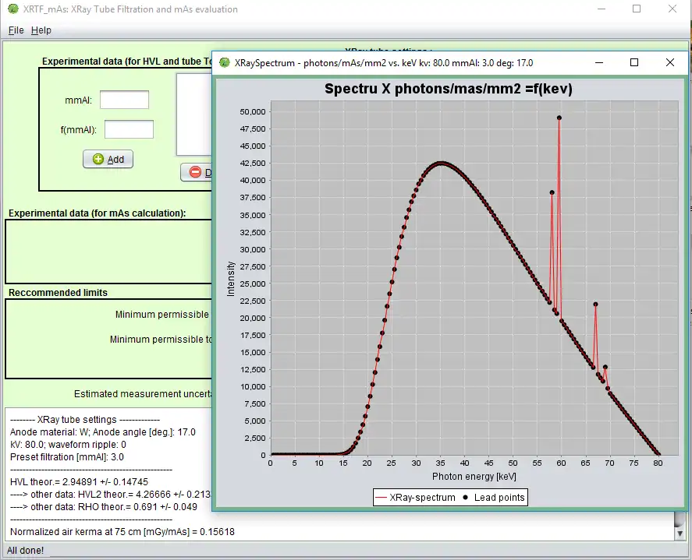Open the Help menu
Screen dimensions: 692x560
coord(41,30)
